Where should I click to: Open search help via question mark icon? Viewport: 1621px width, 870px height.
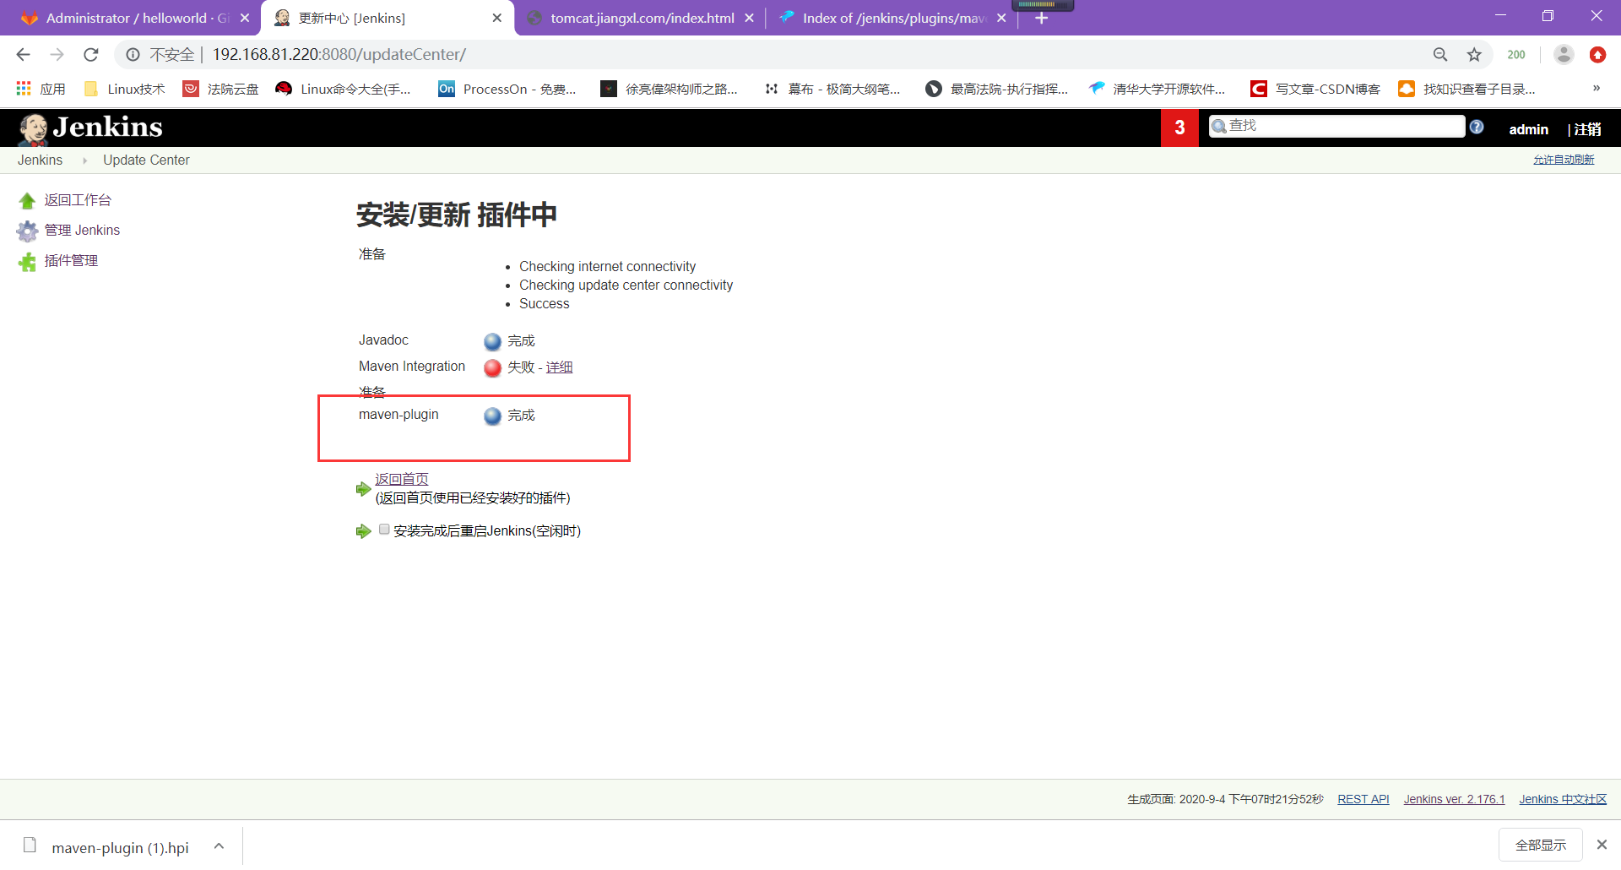(1477, 126)
